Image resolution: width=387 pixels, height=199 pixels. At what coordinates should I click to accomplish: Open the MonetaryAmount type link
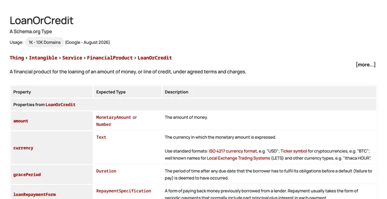[x=114, y=117]
